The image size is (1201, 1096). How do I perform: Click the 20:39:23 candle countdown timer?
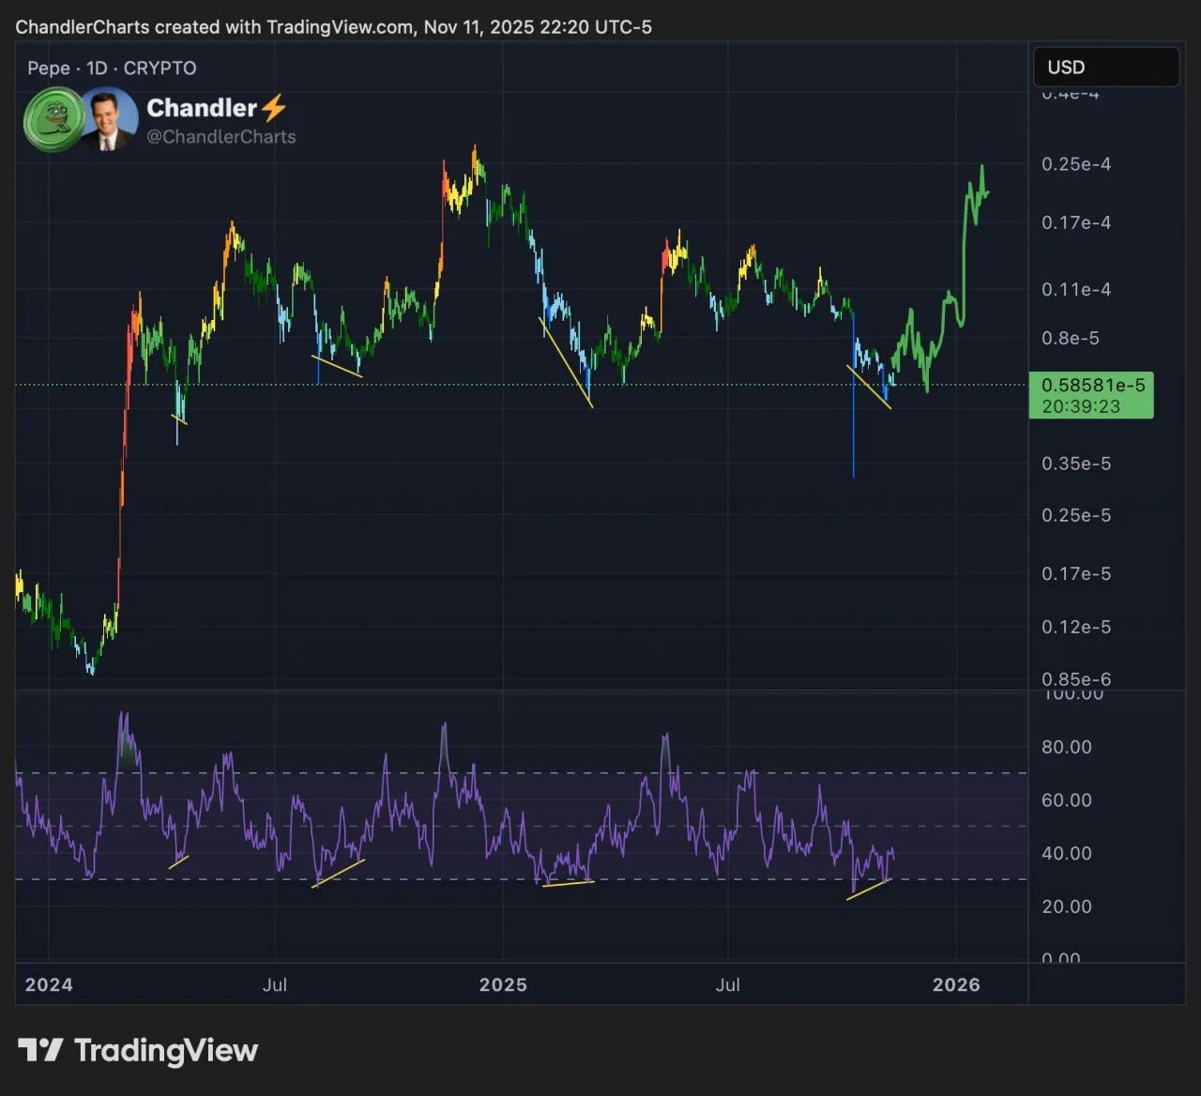coord(1081,406)
